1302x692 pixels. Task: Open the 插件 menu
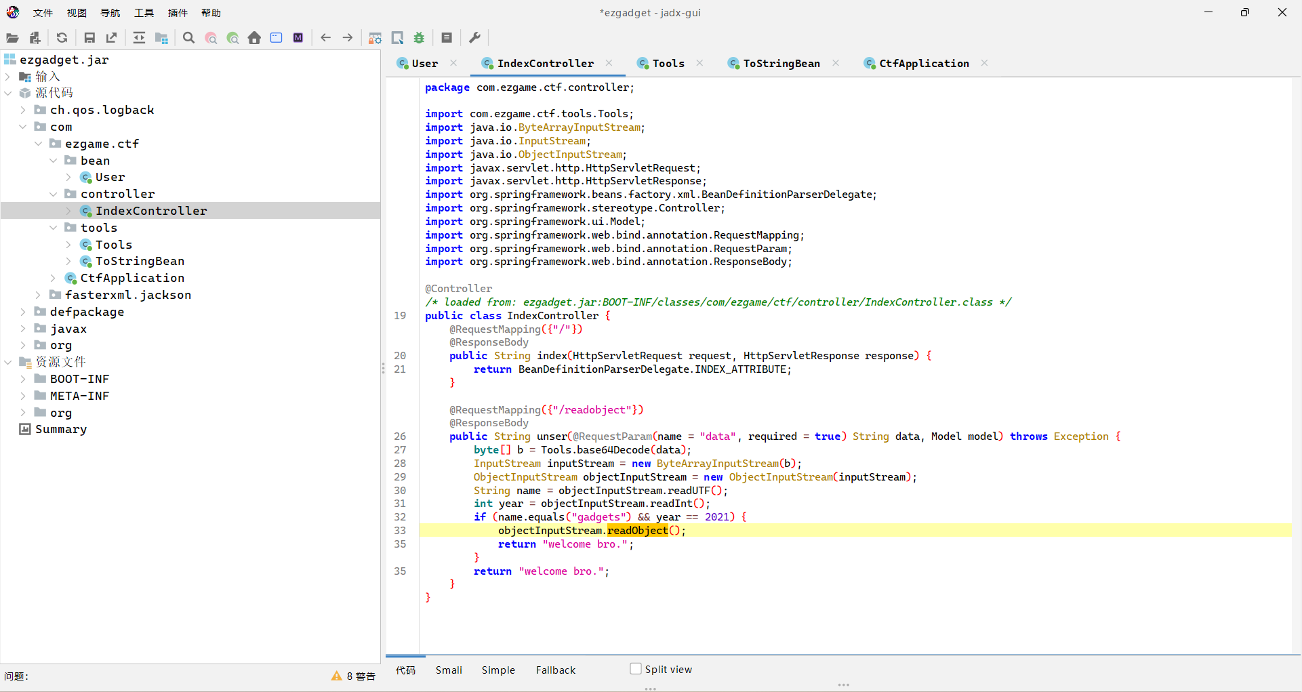(178, 13)
